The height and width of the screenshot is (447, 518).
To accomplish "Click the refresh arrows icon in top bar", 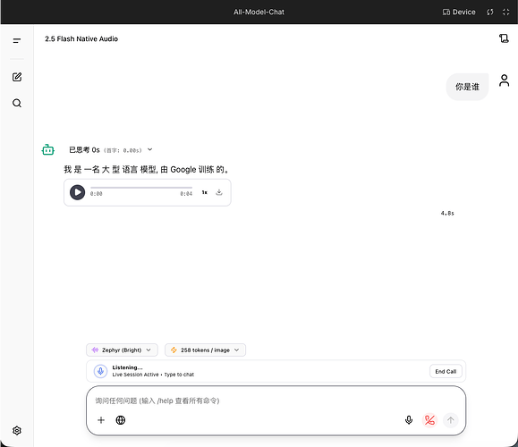I will pos(490,13).
